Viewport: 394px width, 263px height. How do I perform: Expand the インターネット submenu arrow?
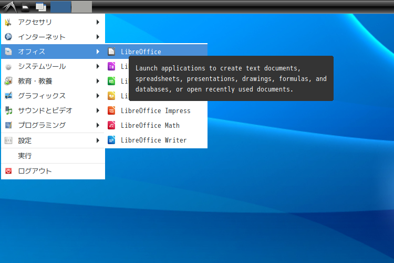[x=98, y=37]
